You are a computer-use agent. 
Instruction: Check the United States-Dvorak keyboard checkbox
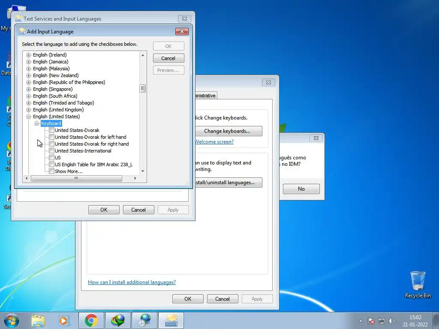click(x=51, y=130)
